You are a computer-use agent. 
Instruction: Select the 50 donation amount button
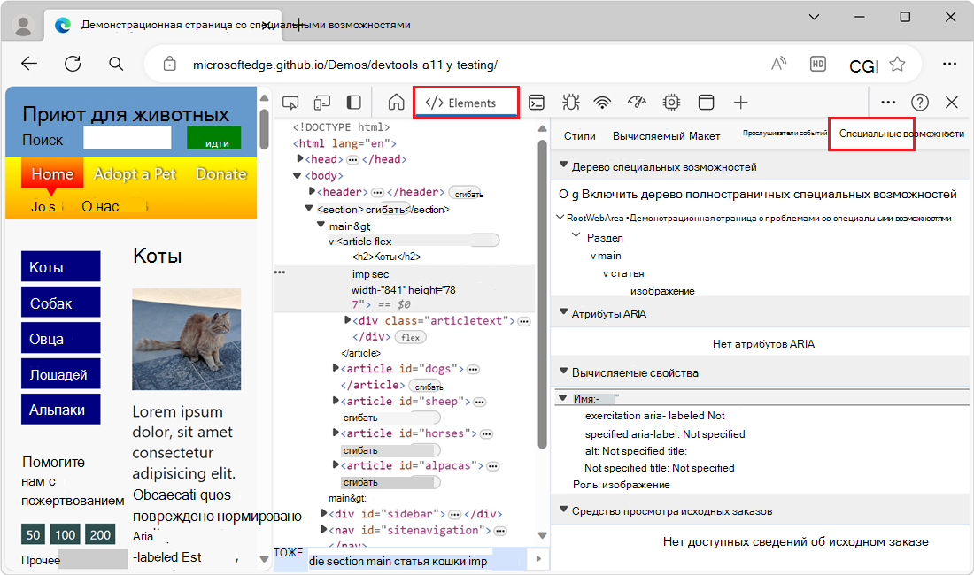click(x=33, y=534)
